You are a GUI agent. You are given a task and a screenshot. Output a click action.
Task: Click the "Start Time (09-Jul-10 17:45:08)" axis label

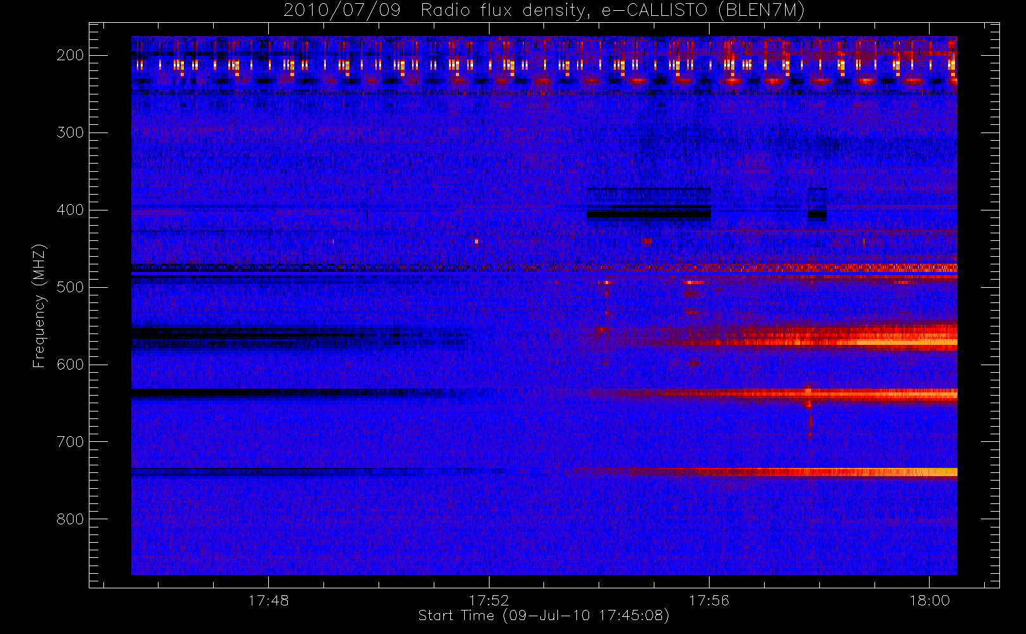(x=544, y=616)
